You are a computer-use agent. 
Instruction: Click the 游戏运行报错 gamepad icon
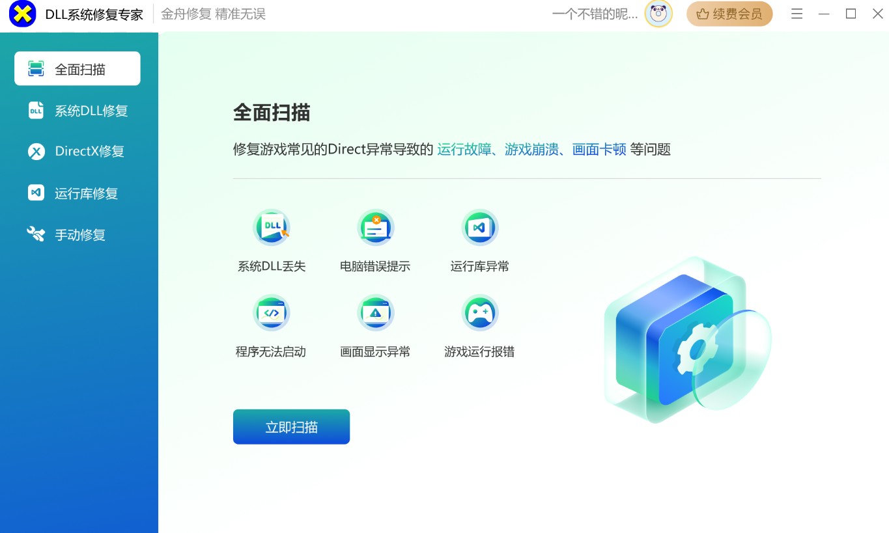[x=479, y=313]
